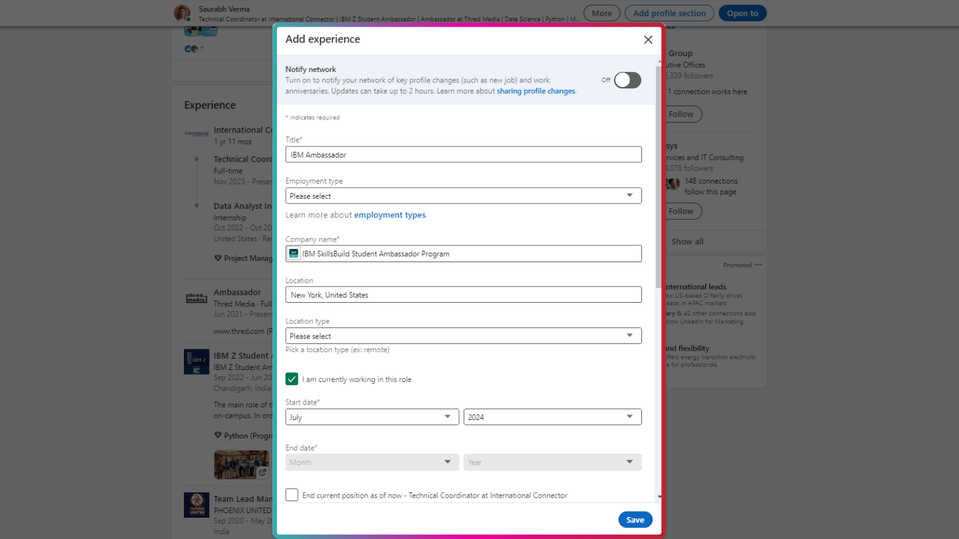
Task: Click the More button in the profile header
Action: 602,13
